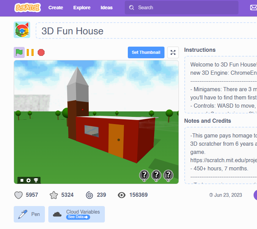Image resolution: width=257 pixels, height=229 pixels.
Task: Open the Explore page
Action: tap(82, 8)
